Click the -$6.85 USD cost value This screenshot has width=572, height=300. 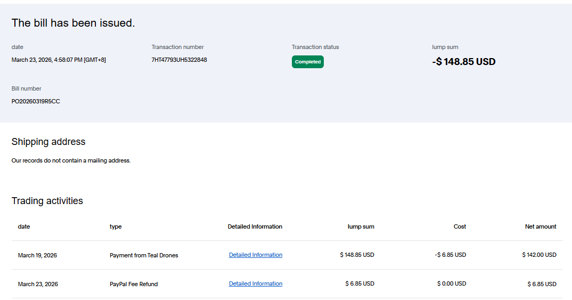pyautogui.click(x=450, y=255)
